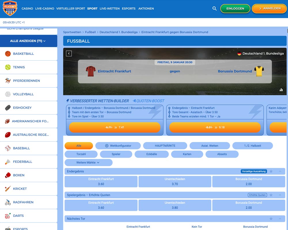Open Weitere Märkte dropdown
The width and height of the screenshot is (288, 230).
point(88,162)
